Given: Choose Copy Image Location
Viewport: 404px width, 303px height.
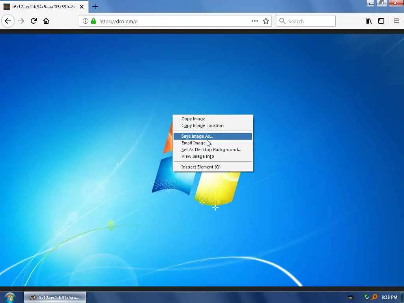Looking at the screenshot, I should tap(213, 125).
